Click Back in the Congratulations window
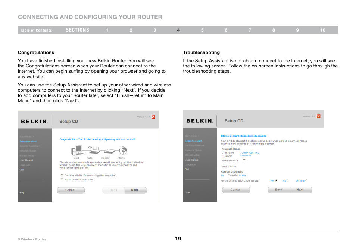356x249 pixels. click(113, 190)
